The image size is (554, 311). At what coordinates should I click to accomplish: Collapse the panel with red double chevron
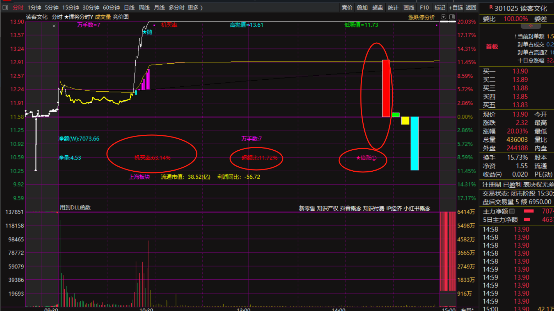click(531, 26)
